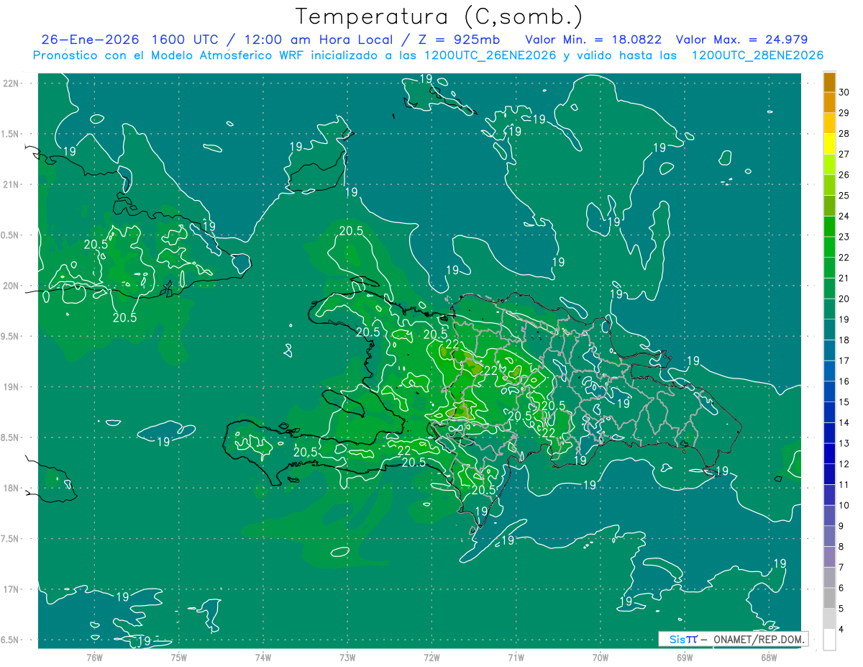The width and height of the screenshot is (863, 667).
Task: Click the "0.5N" latitude axis label
Action: click(x=10, y=235)
